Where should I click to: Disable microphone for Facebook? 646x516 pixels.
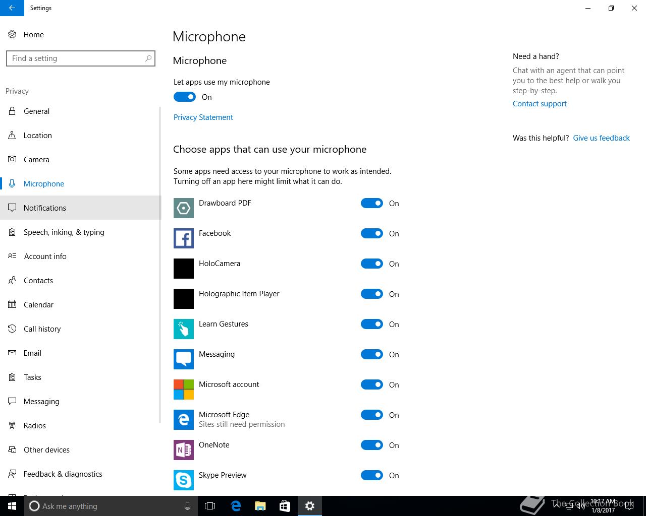tap(372, 233)
